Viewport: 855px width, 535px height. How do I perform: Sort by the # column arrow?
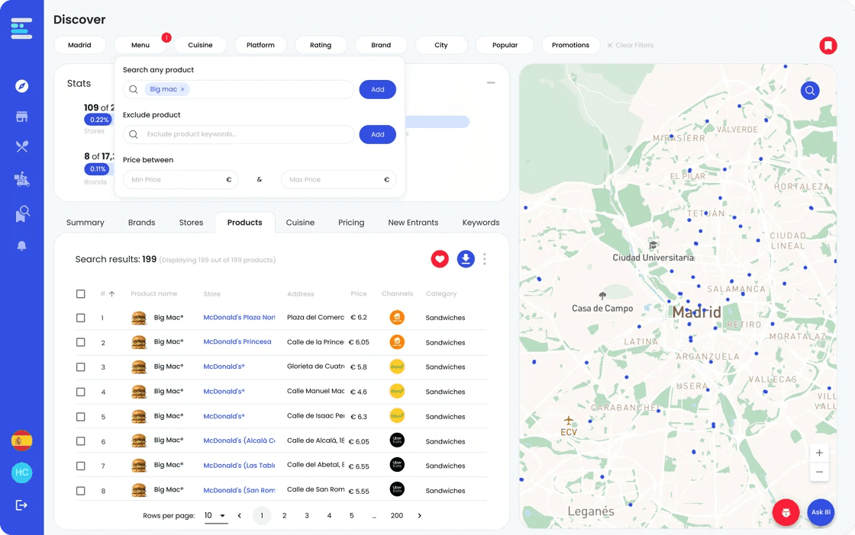click(x=111, y=294)
